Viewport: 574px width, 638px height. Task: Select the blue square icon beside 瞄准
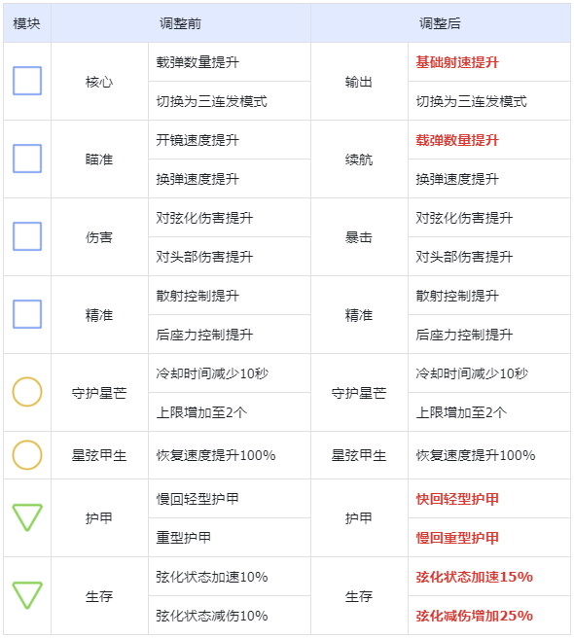(27, 159)
